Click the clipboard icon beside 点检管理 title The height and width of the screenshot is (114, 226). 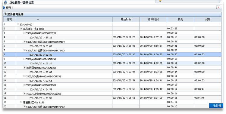point(5,2)
